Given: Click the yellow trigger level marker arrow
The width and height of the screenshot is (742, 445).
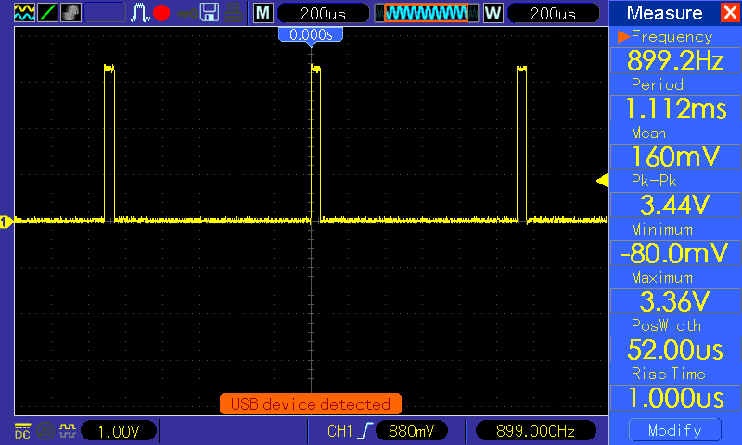Looking at the screenshot, I should click(x=602, y=180).
